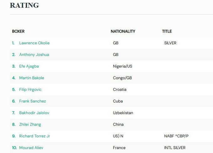Click the TITLE column header
This screenshot has width=213, height=153.
click(167, 31)
